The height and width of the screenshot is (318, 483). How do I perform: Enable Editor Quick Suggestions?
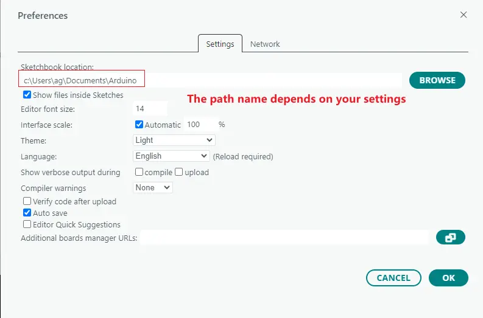click(x=27, y=224)
